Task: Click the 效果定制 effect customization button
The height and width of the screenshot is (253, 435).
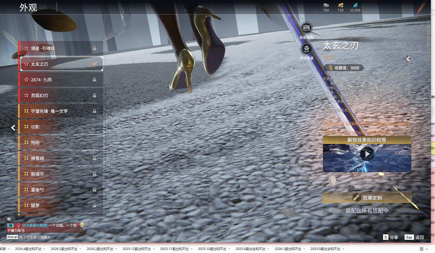Action: [367, 198]
